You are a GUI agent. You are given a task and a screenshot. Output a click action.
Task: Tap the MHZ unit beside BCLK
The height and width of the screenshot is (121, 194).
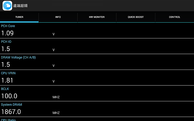(x=56, y=97)
